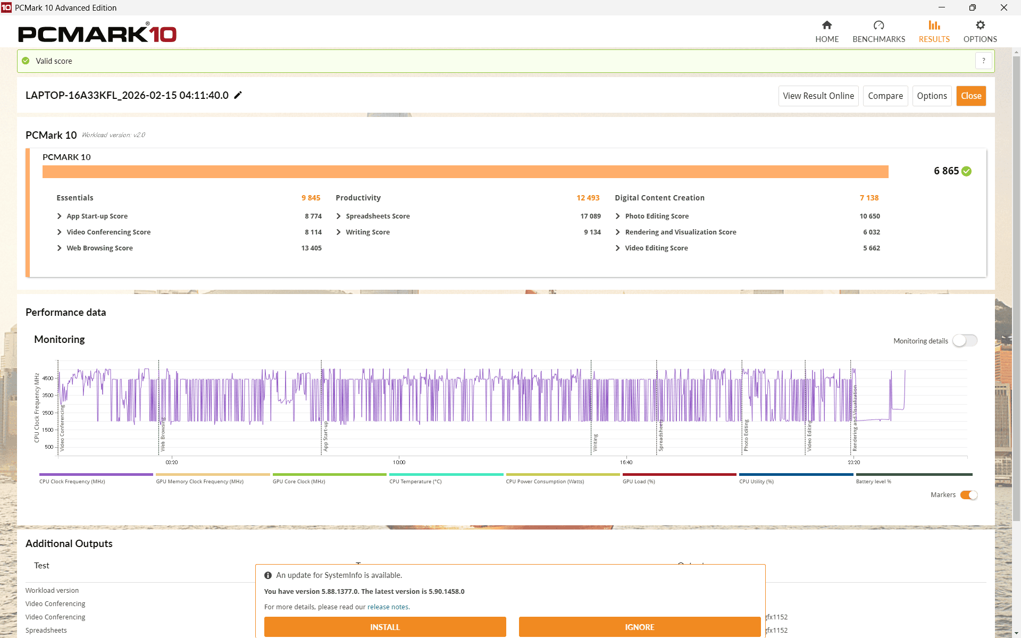The width and height of the screenshot is (1021, 638).
Task: Open Options gear icon
Action: [980, 25]
